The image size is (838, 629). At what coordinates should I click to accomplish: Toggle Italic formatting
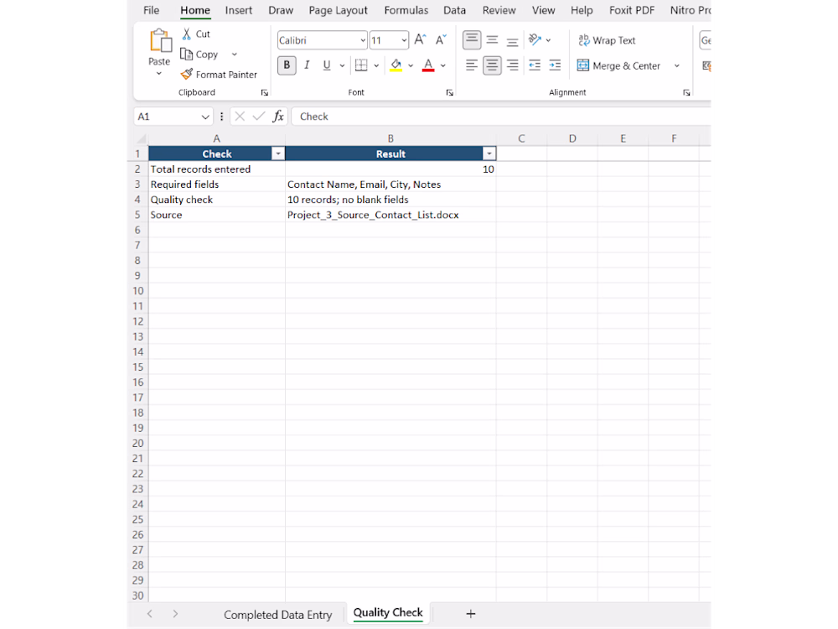[x=307, y=65]
